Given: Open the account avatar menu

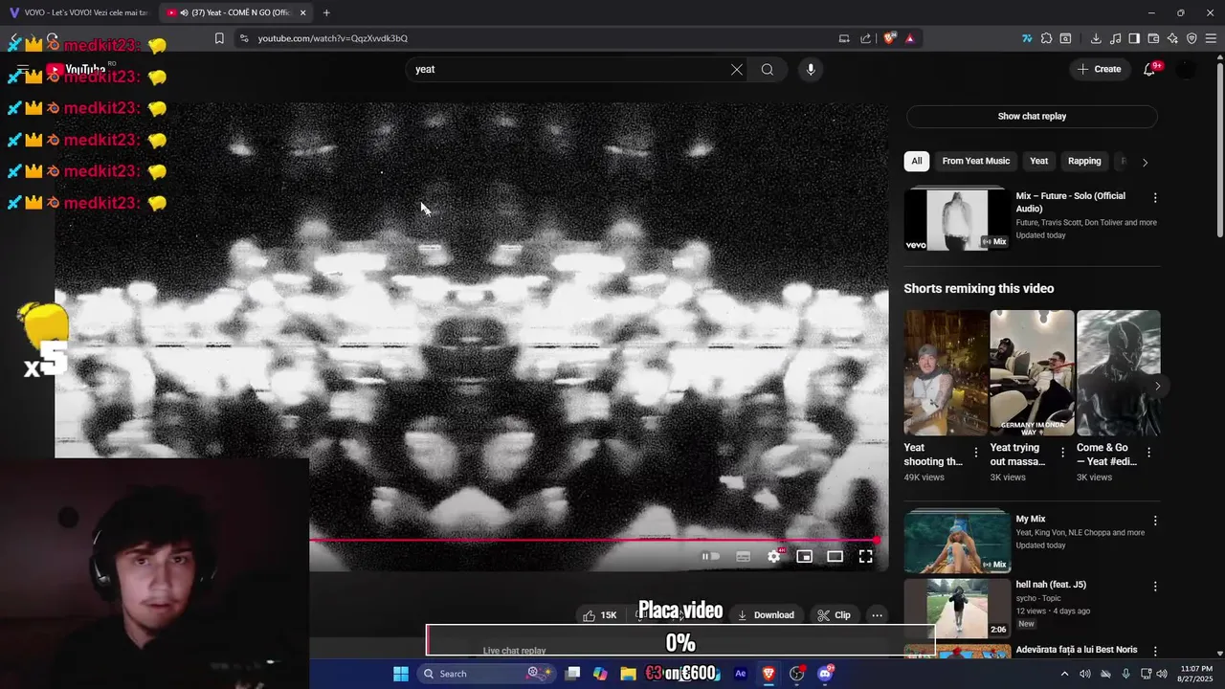Looking at the screenshot, I should (x=1187, y=69).
